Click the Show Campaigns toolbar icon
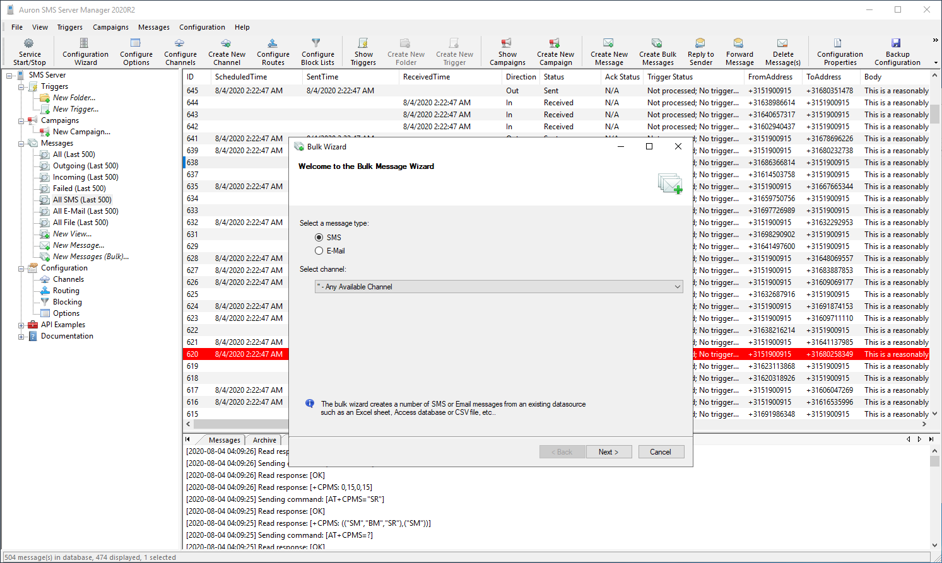The image size is (942, 563). (x=507, y=44)
